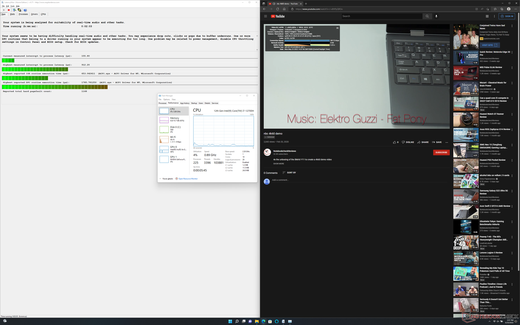Screen dimensions: 520x325
Task: Select Disk 0 (C:) in Task Manager sidebar
Action: [173, 129]
